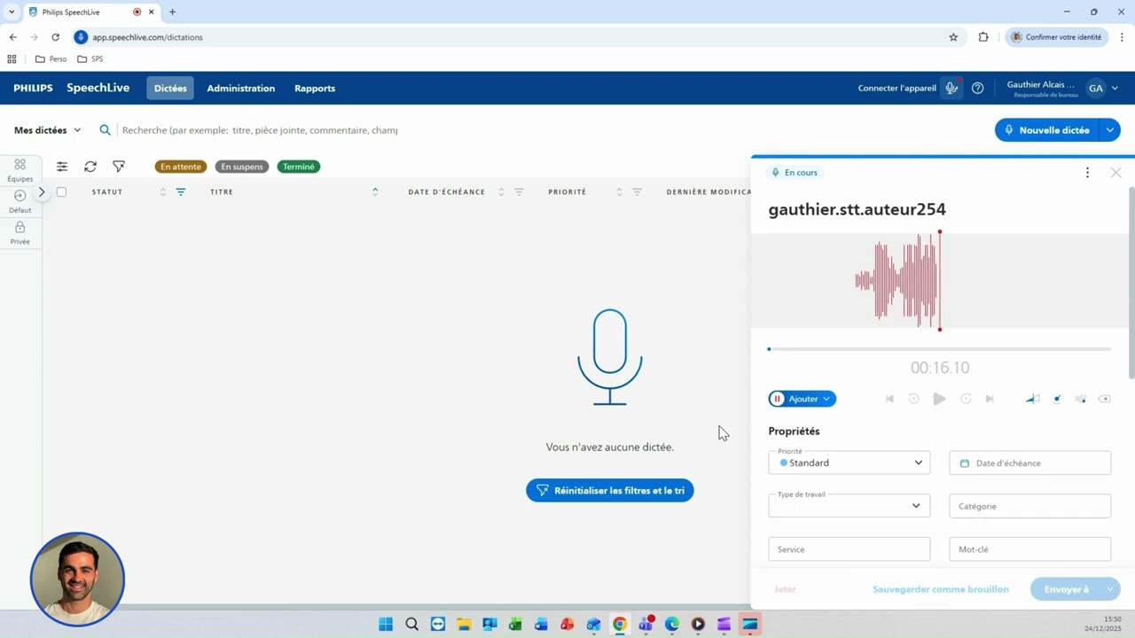Click the rewind seconds button
The height and width of the screenshot is (638, 1135).
pos(913,399)
